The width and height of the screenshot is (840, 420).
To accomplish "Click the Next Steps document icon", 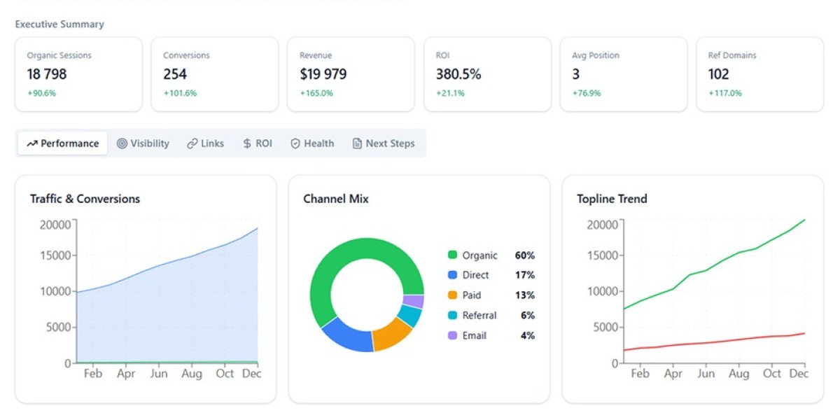I will pyautogui.click(x=357, y=143).
